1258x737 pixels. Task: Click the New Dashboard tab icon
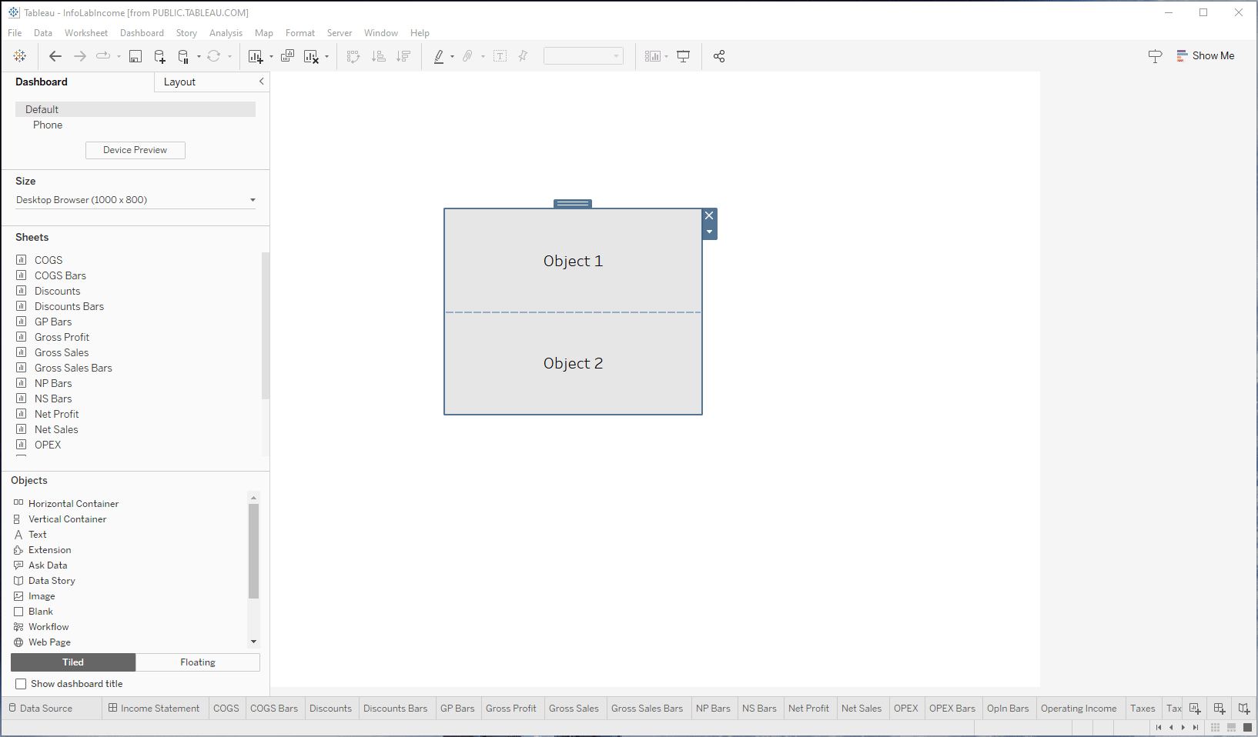[x=1220, y=709]
